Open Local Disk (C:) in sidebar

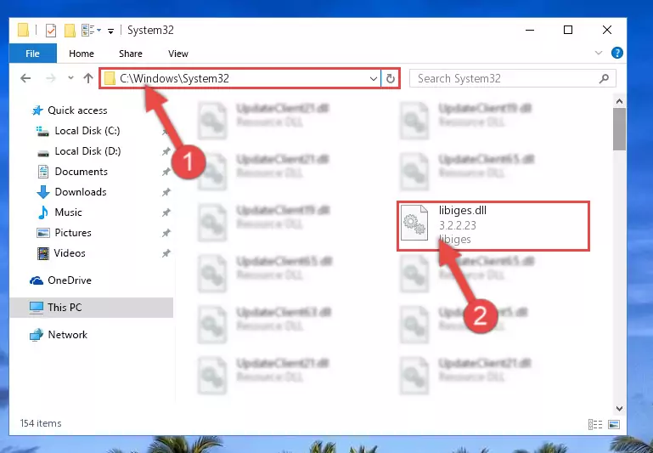pyautogui.click(x=87, y=131)
